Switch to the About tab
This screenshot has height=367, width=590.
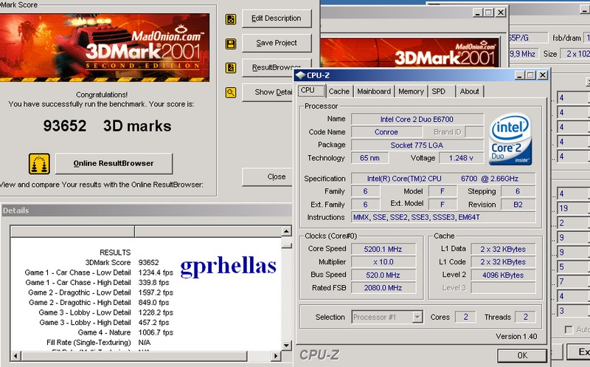click(470, 91)
